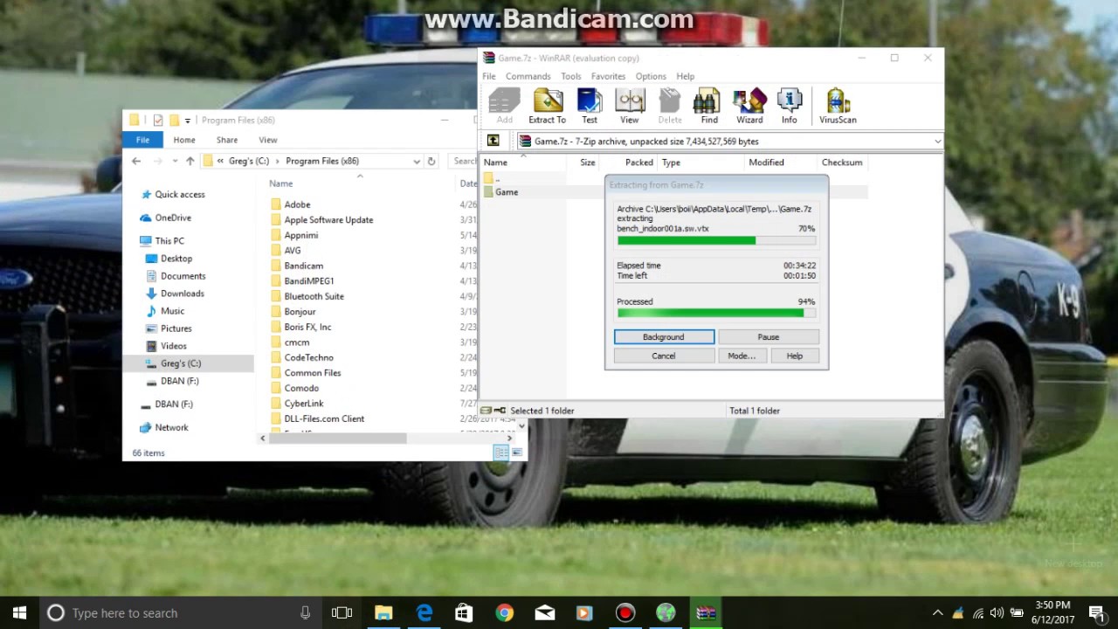Switch to the Home ribbon tab
Viewport: 1118px width, 629px height.
184,140
